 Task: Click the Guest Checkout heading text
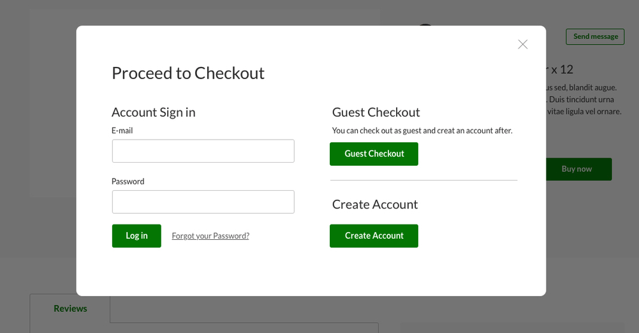[376, 112]
